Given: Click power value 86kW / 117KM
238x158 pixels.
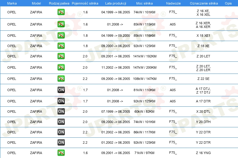Looking at the screenshot, I should [144, 132].
